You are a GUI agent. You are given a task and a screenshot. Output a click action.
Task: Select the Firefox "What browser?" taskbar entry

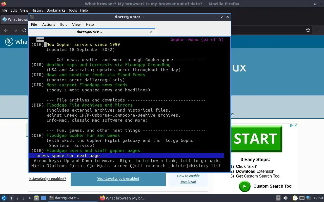coord(123,198)
